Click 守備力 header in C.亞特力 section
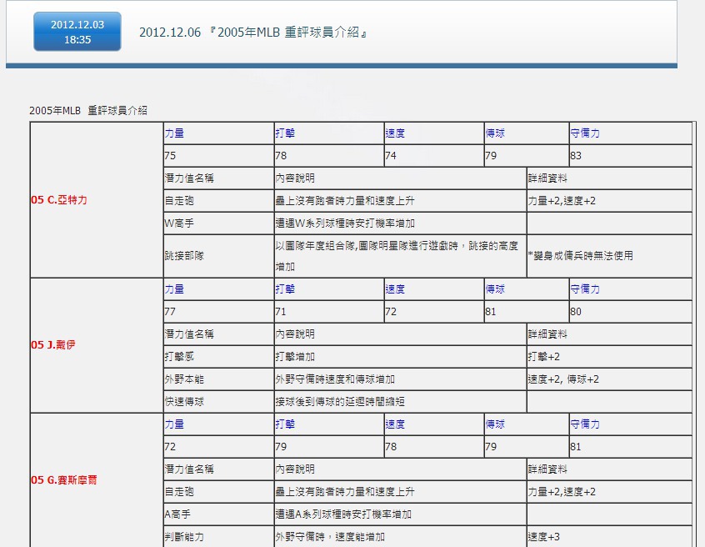705x547 pixels. (585, 133)
